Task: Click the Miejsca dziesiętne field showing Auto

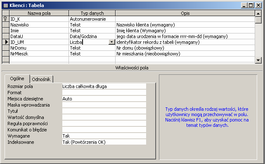Action: pos(104,99)
